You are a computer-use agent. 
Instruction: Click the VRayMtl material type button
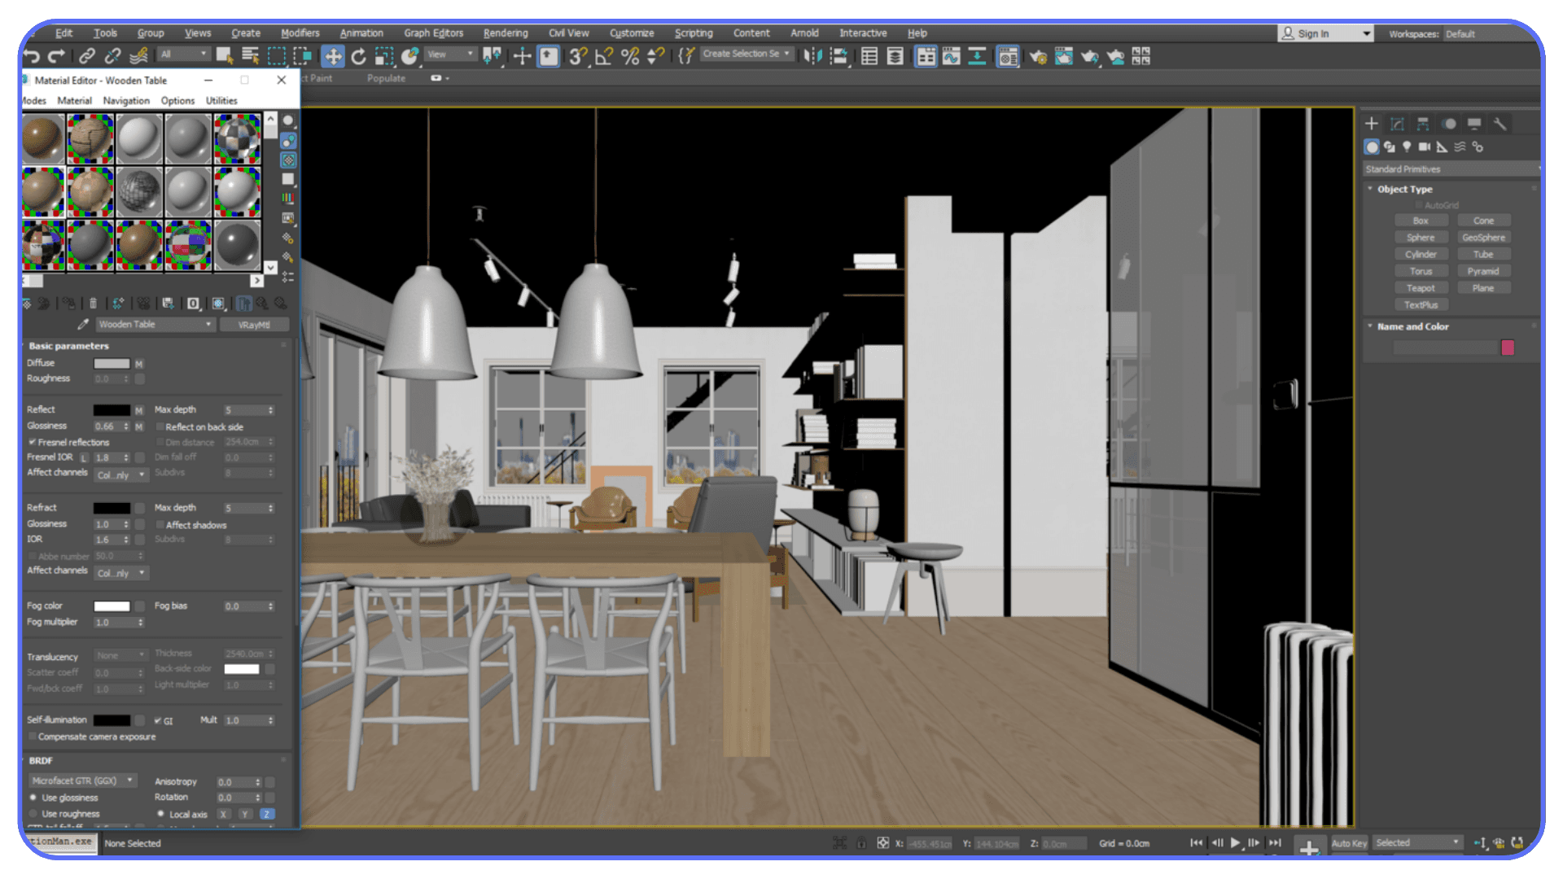click(x=254, y=324)
